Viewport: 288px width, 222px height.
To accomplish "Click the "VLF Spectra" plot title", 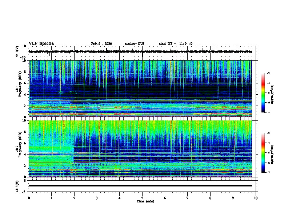I will (41, 44).
